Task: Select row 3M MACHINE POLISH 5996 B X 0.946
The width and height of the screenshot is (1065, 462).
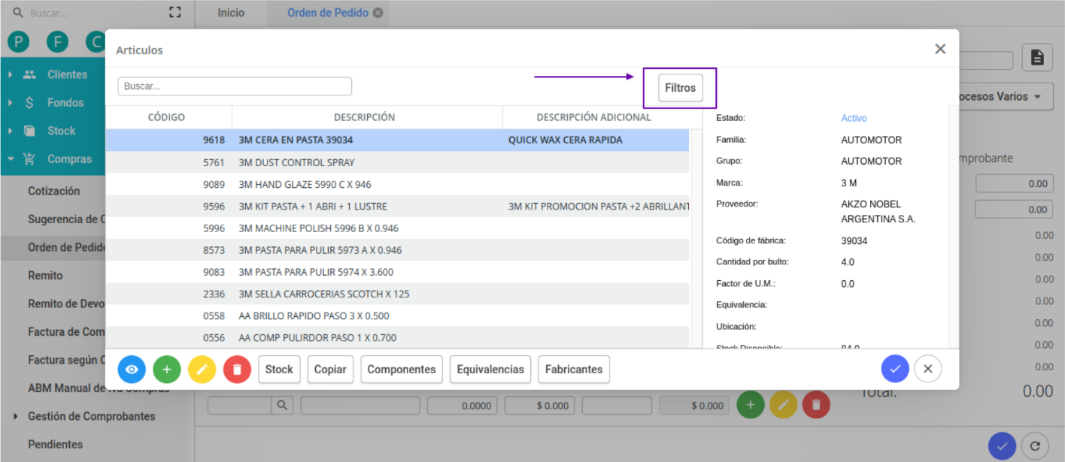Action: point(397,228)
